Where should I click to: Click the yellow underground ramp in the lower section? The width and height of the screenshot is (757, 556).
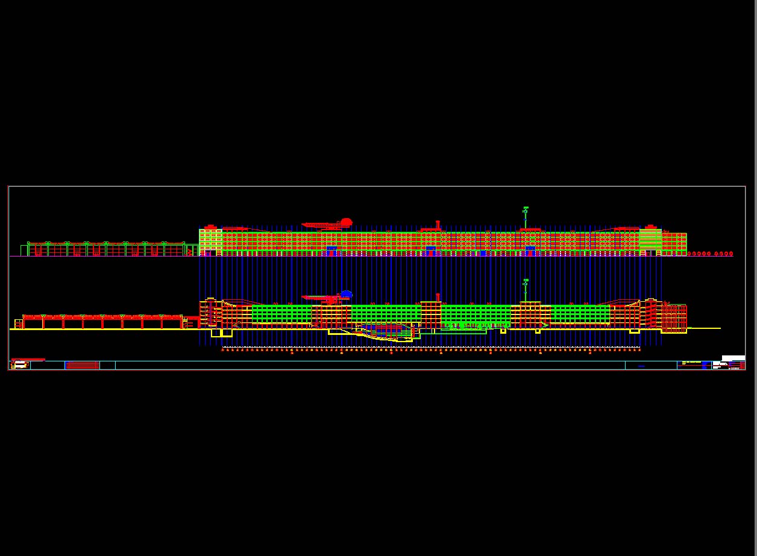coord(380,336)
